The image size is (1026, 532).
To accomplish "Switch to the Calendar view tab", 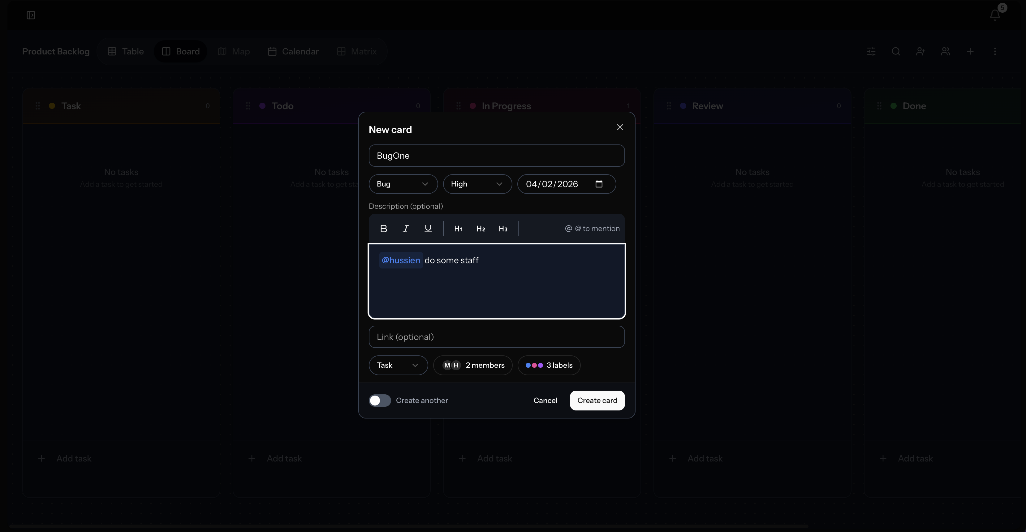I will point(293,51).
